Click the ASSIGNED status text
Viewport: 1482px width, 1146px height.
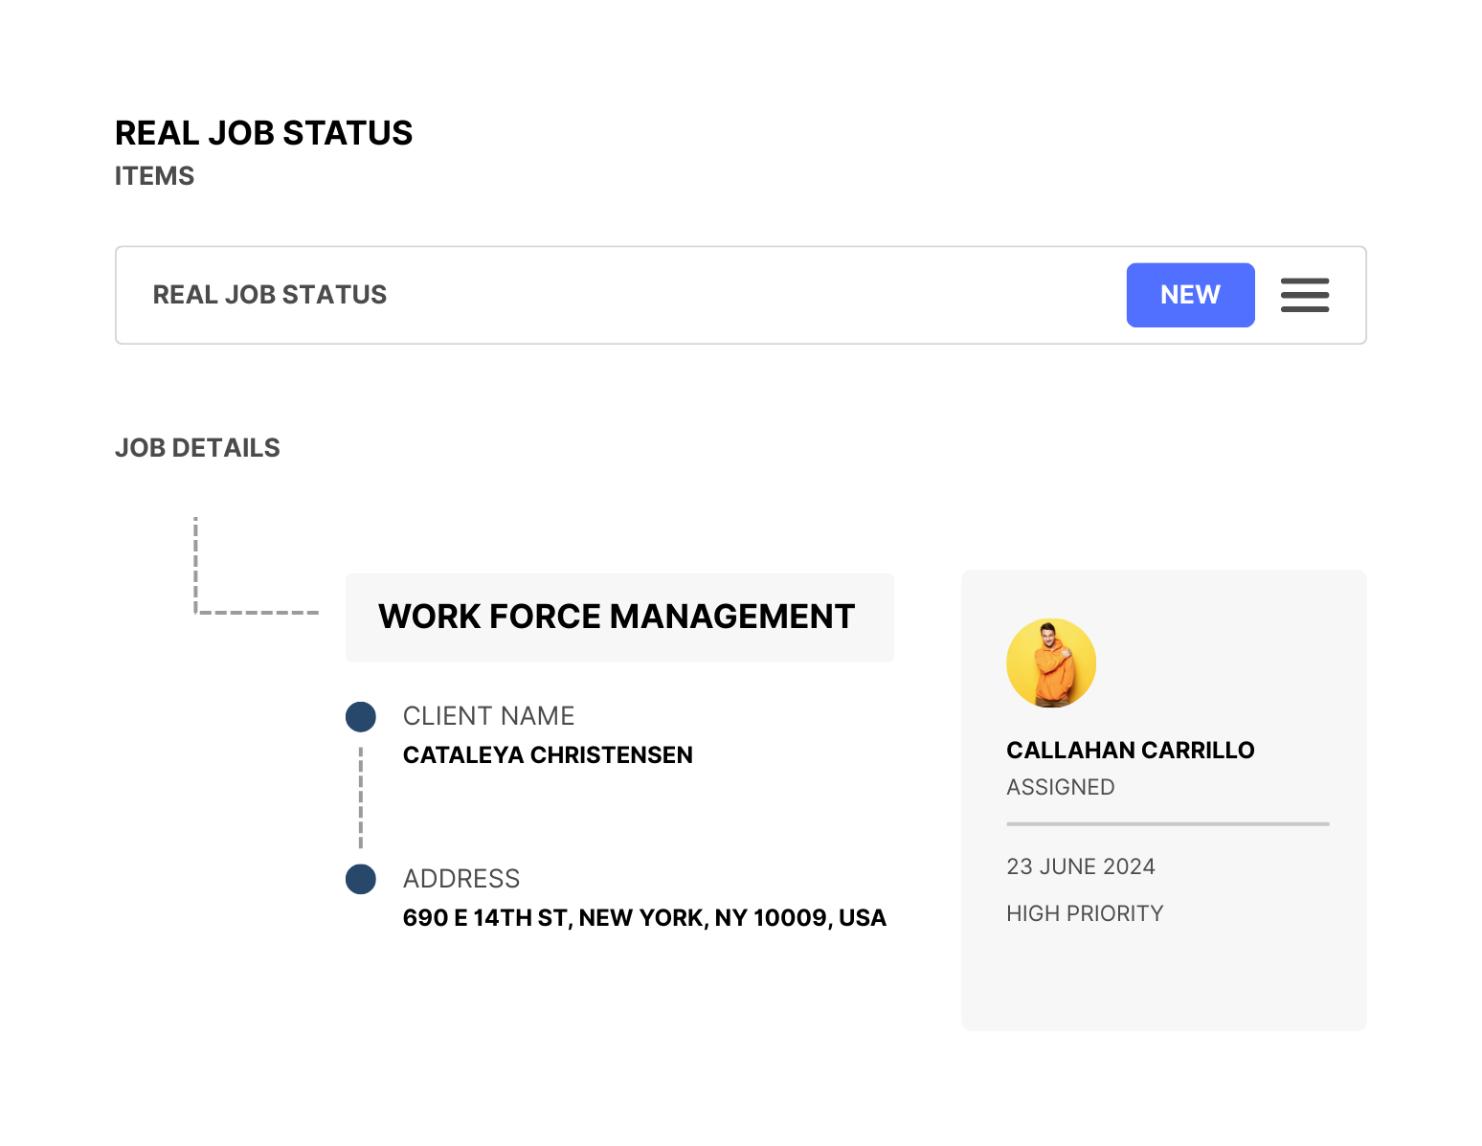(1060, 787)
